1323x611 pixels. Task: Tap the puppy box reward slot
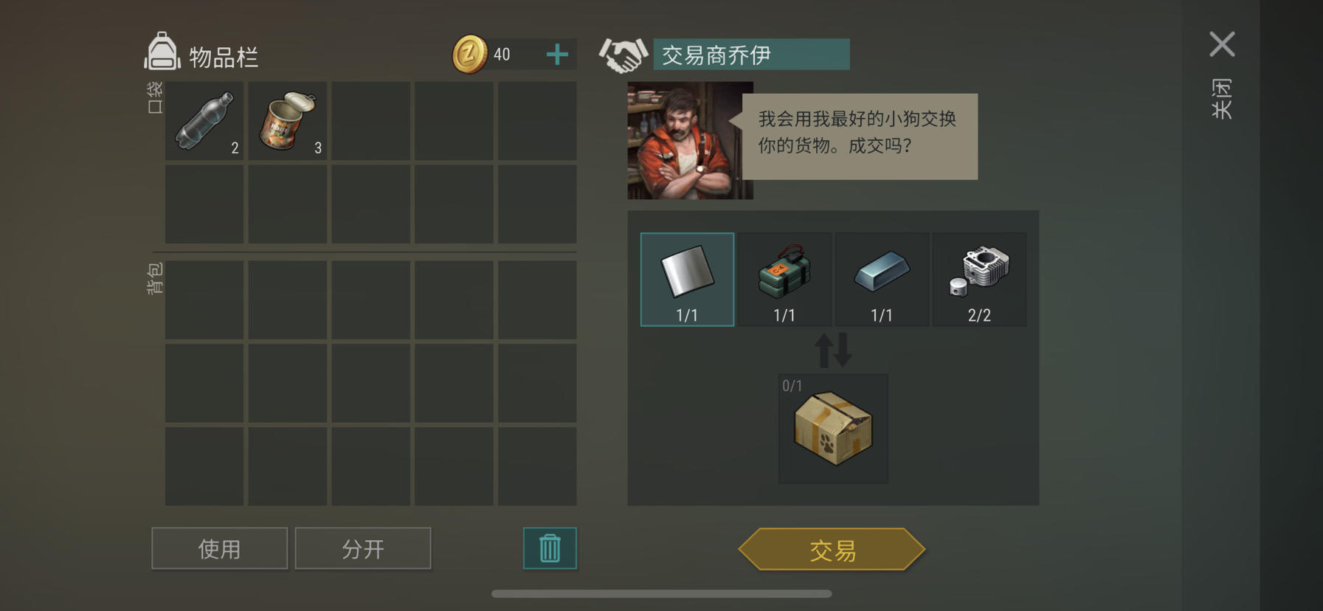(833, 428)
